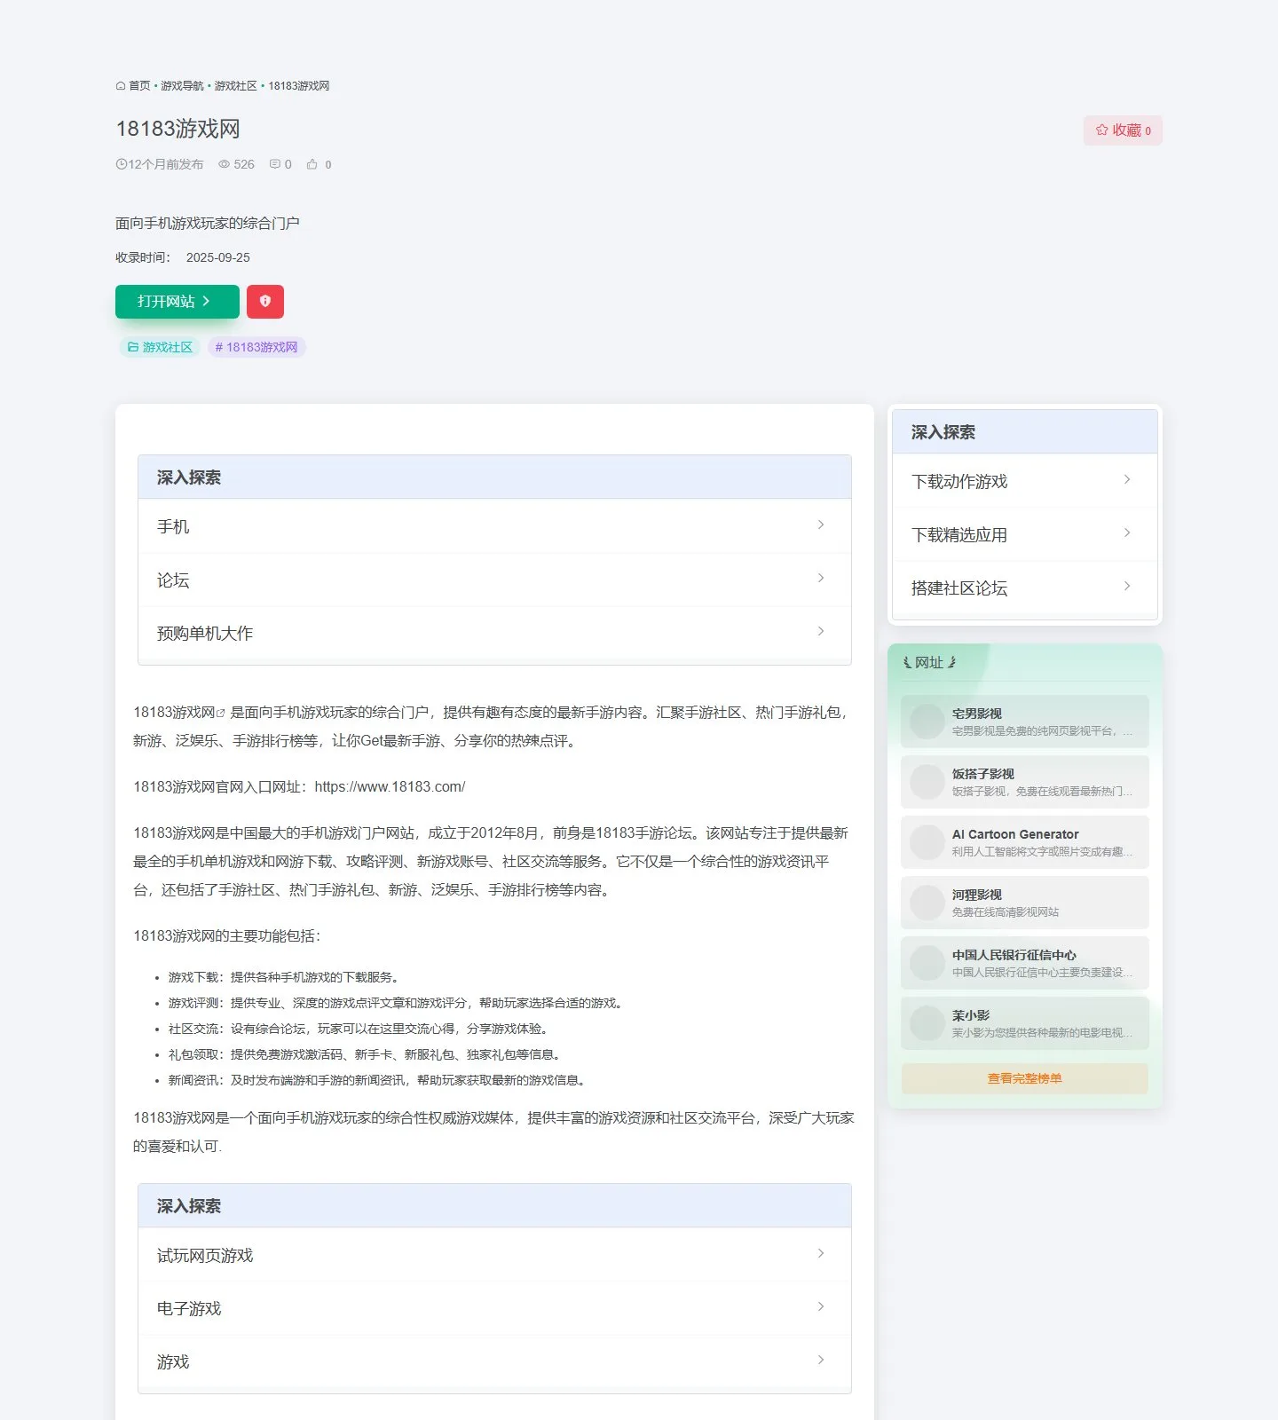This screenshot has width=1278, height=1420.
Task: Click the 18183游戏网 page title
Action: (x=177, y=129)
